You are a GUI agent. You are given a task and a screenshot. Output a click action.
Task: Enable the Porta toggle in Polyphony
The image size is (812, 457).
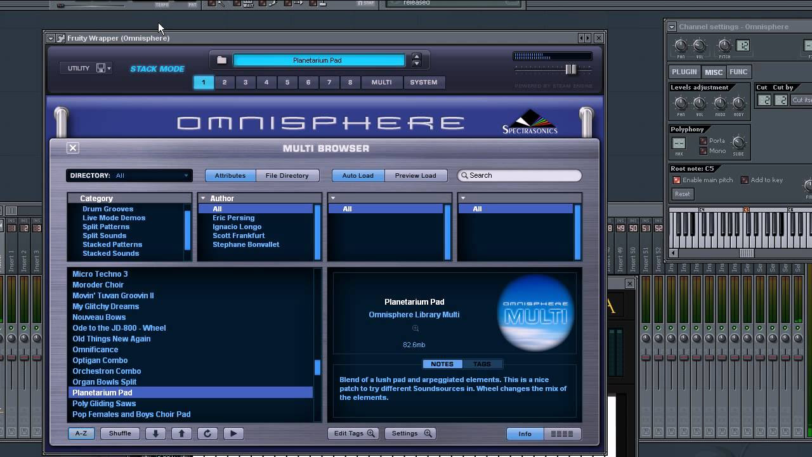(703, 142)
